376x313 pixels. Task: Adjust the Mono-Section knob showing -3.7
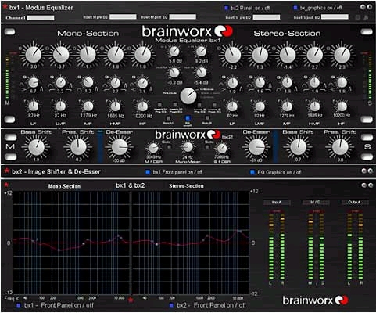coord(61,55)
